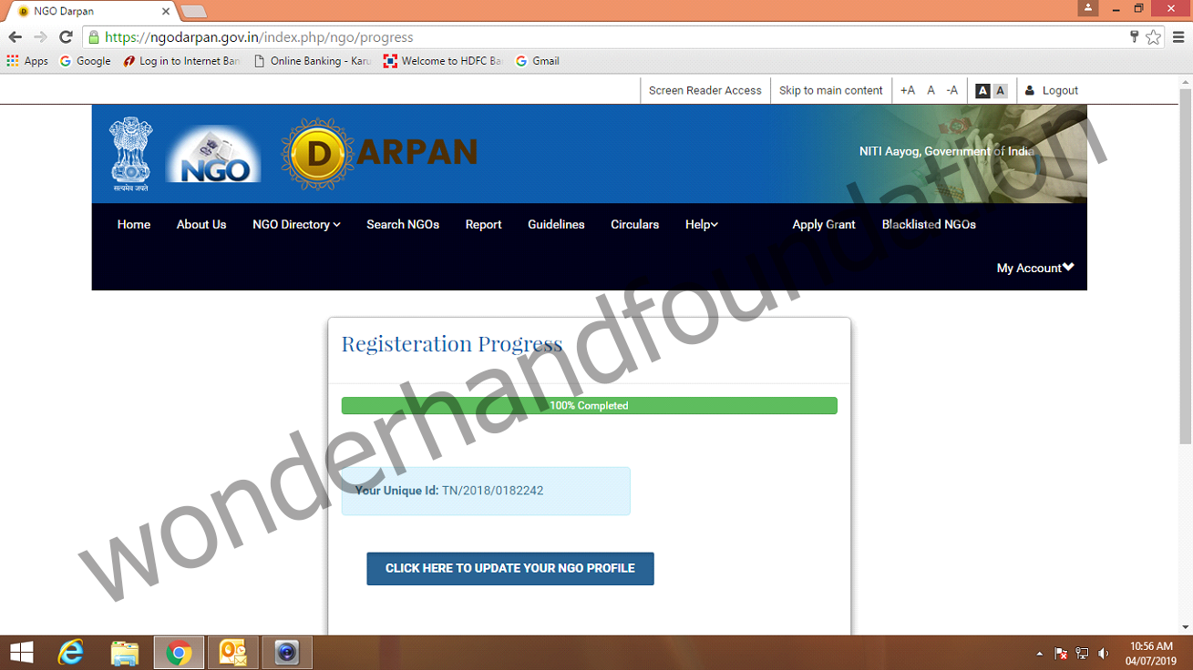
Task: Click the India national emblem logo
Action: (x=131, y=153)
